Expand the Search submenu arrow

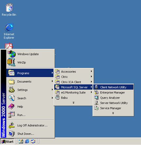(x=52, y=98)
